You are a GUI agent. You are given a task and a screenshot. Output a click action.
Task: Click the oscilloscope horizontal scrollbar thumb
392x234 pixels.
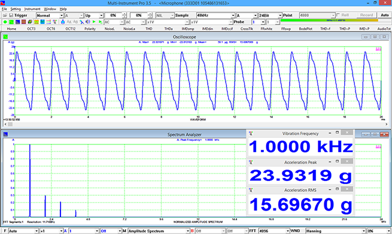click(x=10, y=124)
